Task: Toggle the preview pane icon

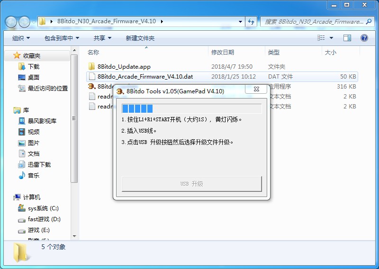Action: [x=347, y=38]
